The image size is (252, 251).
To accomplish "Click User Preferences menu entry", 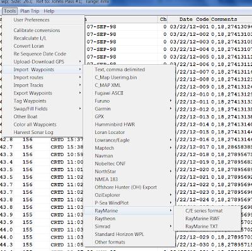I will [x=31, y=20].
